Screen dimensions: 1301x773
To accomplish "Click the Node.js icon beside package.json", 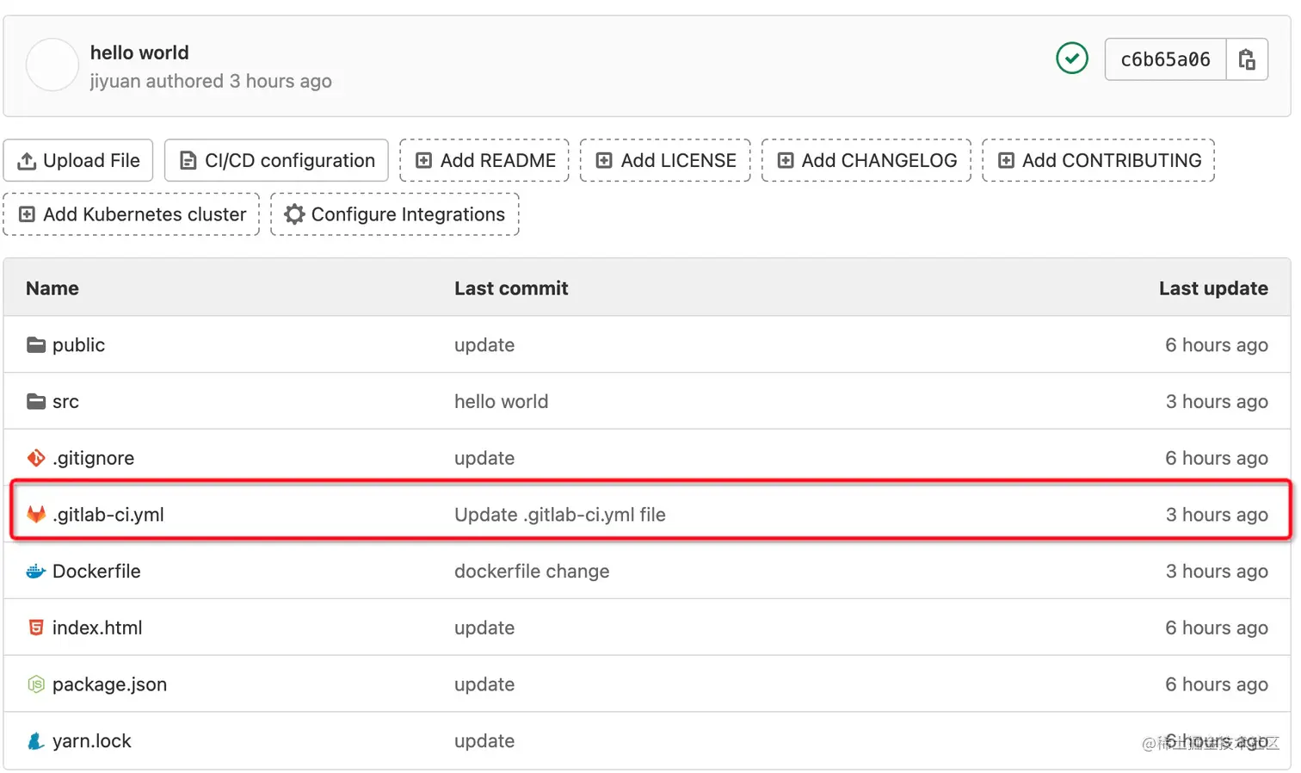I will (36, 684).
